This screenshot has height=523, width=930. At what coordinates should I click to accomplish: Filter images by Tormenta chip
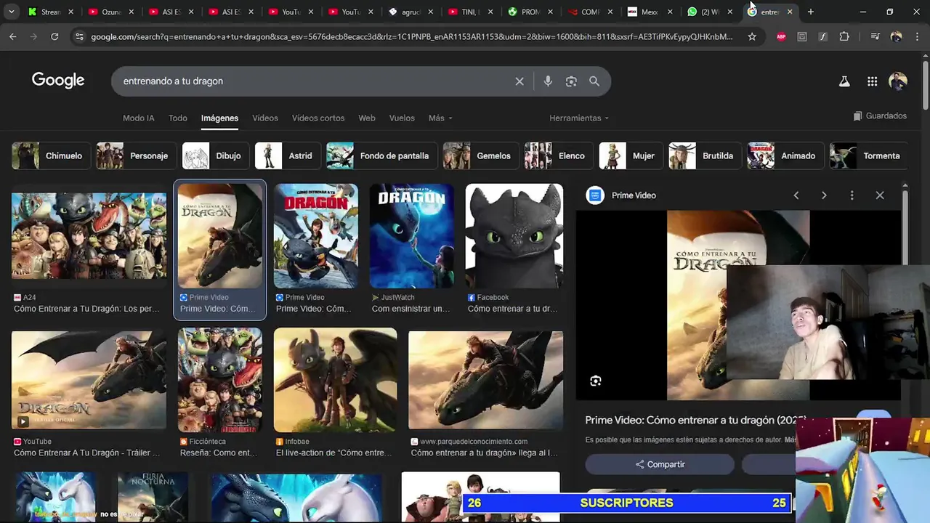tap(869, 155)
